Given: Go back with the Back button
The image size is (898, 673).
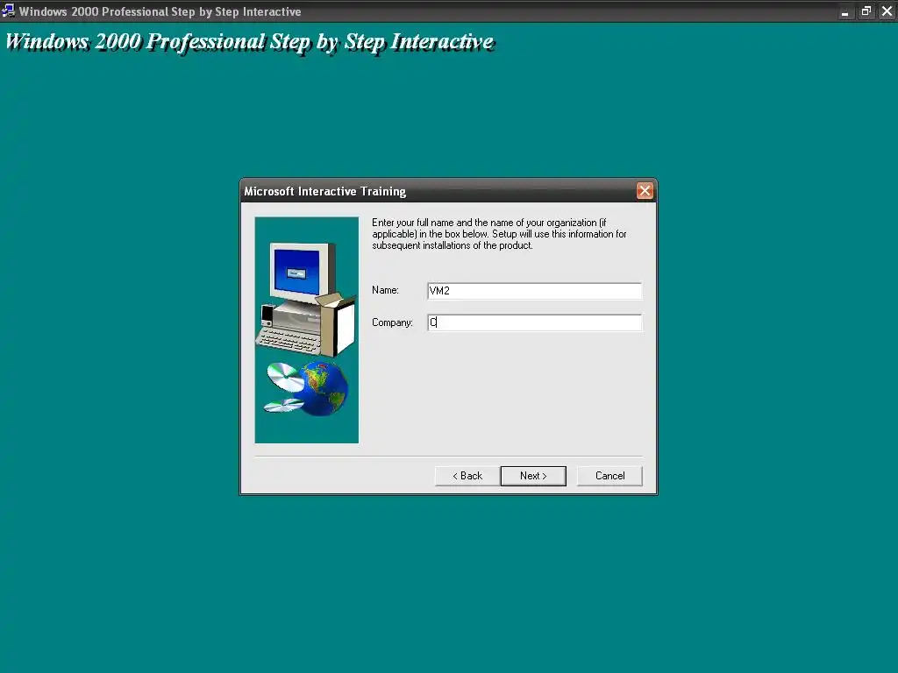Looking at the screenshot, I should click(467, 476).
